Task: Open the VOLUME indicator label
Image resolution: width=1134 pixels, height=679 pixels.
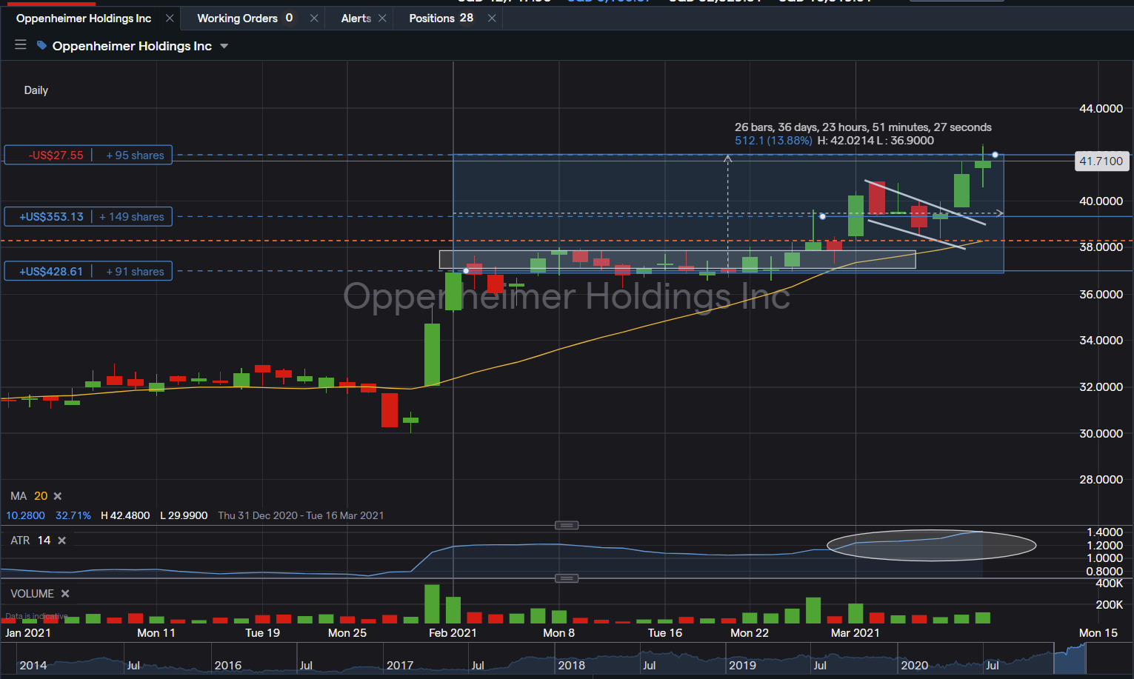Action: 32,594
